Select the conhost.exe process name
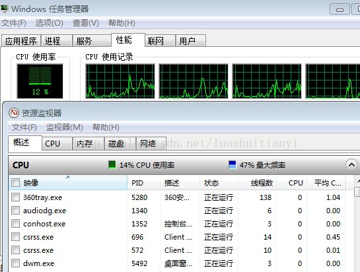This screenshot has height=272, width=360. tap(44, 224)
